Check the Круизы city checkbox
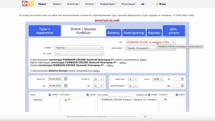 click(x=32, y=99)
